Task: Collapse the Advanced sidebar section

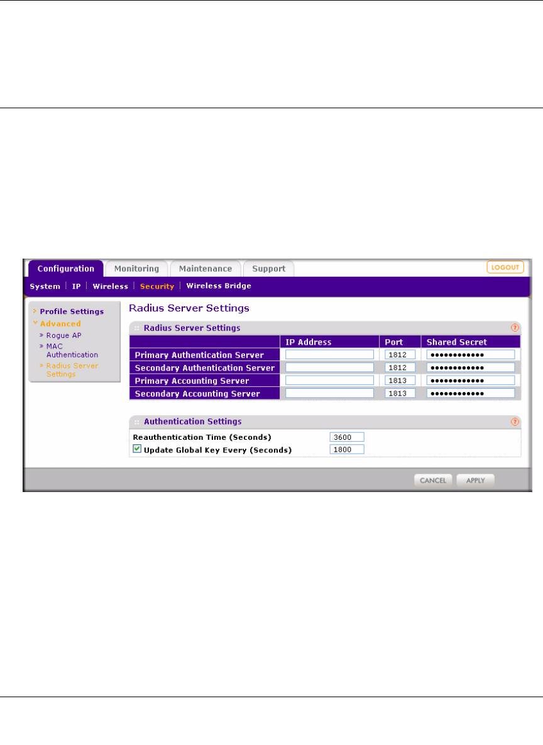Action: [x=60, y=324]
